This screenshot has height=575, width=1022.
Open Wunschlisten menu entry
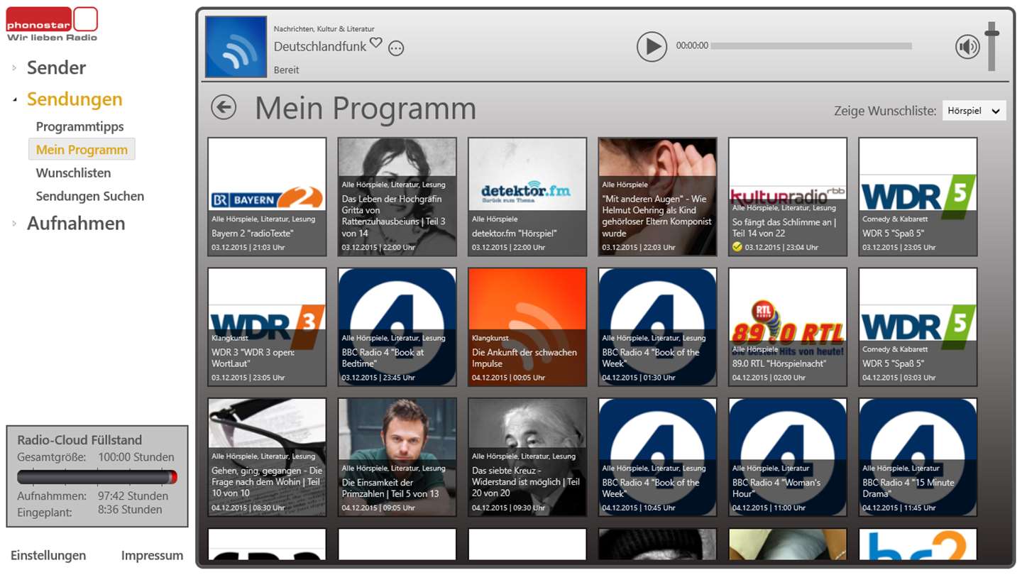(74, 172)
